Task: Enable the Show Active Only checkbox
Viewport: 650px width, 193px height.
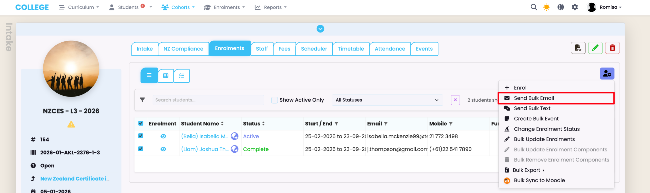Action: click(x=274, y=100)
